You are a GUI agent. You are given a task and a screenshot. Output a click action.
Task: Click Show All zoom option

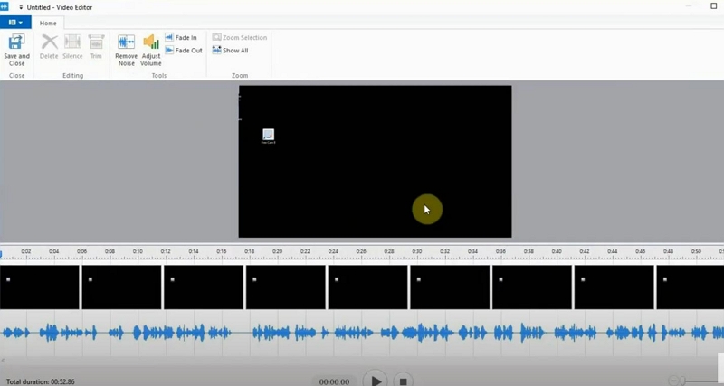pos(231,51)
